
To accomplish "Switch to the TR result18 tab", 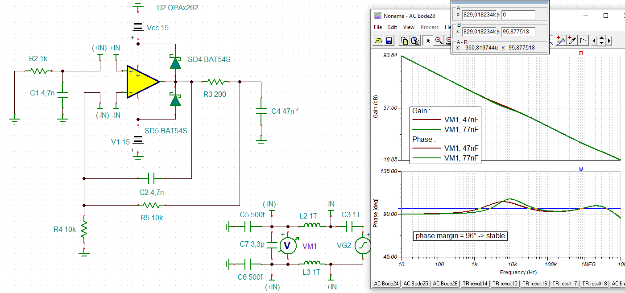I will (x=594, y=284).
